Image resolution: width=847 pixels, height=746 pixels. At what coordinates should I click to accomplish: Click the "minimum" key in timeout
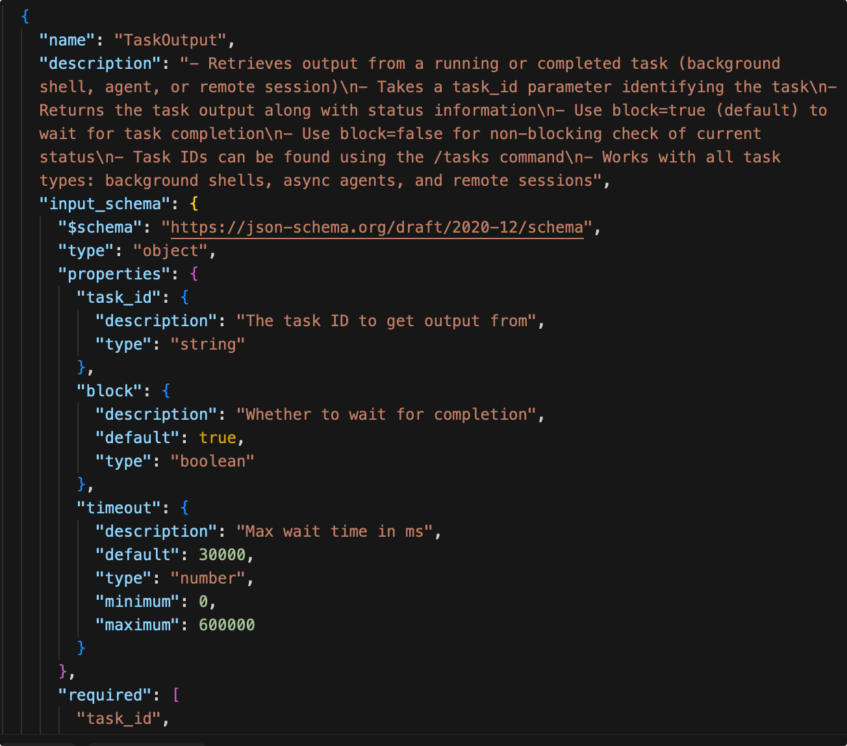click(138, 602)
